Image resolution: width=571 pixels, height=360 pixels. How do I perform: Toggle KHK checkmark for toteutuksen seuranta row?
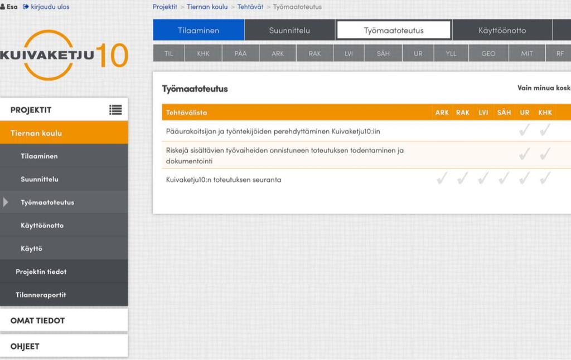pos(545,179)
